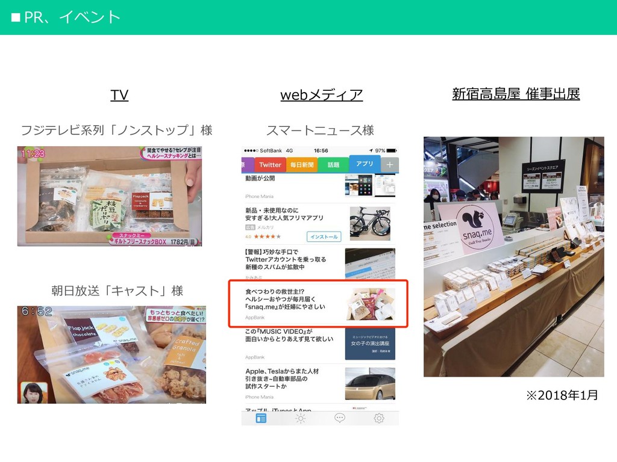Switch to the Twitter tab
The height and width of the screenshot is (462, 617).
pyautogui.click(x=270, y=165)
